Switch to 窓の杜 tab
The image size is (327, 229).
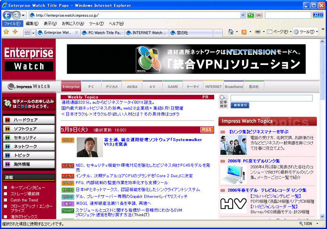pyautogui.click(x=191, y=33)
